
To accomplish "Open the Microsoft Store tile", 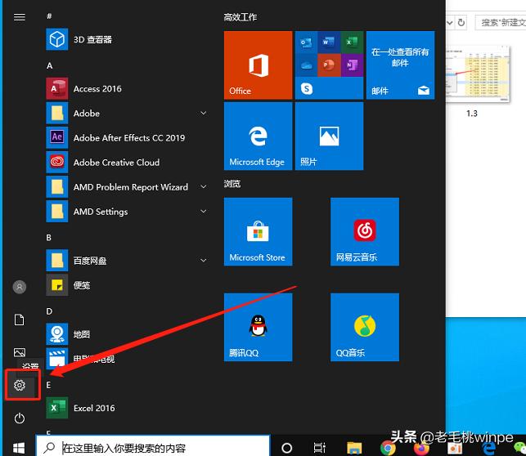I will tap(258, 231).
